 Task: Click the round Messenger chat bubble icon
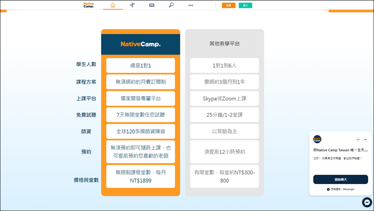pyautogui.click(x=367, y=202)
